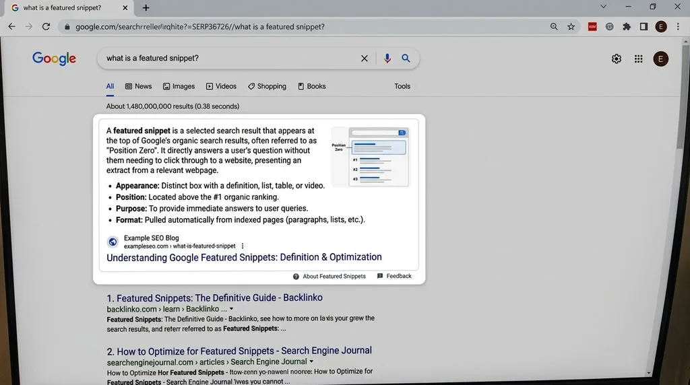Image resolution: width=690 pixels, height=385 pixels.
Task: Open the About Featured Snippets link
Action: click(x=329, y=277)
